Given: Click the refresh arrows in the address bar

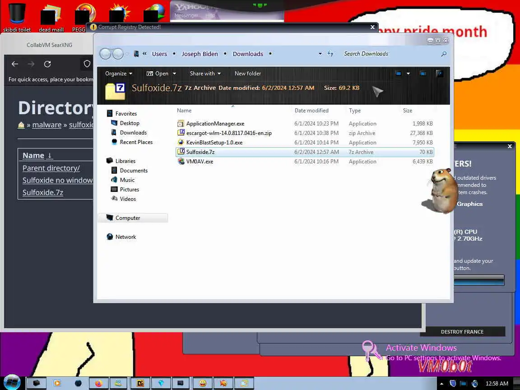Looking at the screenshot, I should [x=330, y=54].
